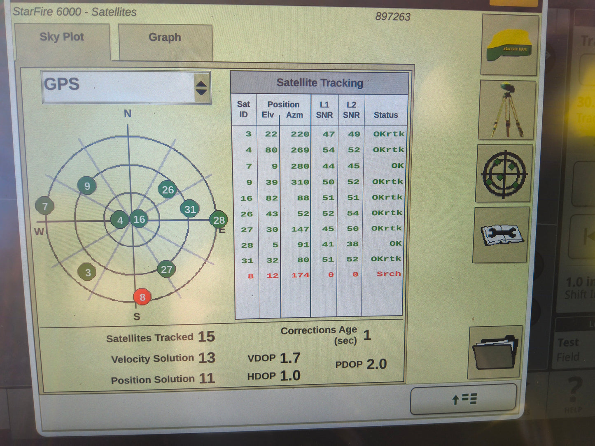
Task: Select satellite 8 marker on the sky plot
Action: [x=143, y=296]
